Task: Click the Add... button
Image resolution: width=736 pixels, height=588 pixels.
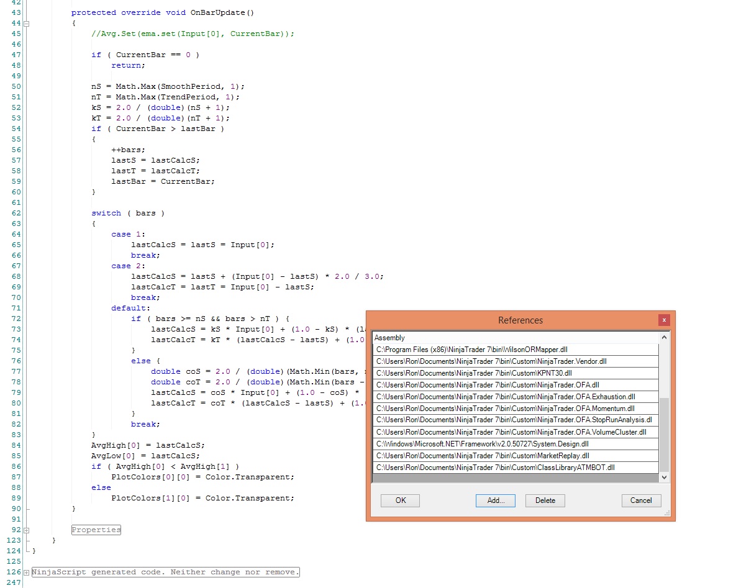Action: tap(495, 500)
